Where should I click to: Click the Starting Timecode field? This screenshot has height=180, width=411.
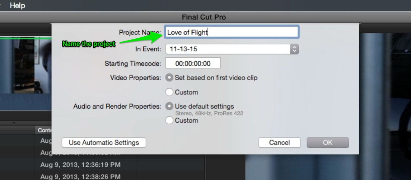pos(193,63)
